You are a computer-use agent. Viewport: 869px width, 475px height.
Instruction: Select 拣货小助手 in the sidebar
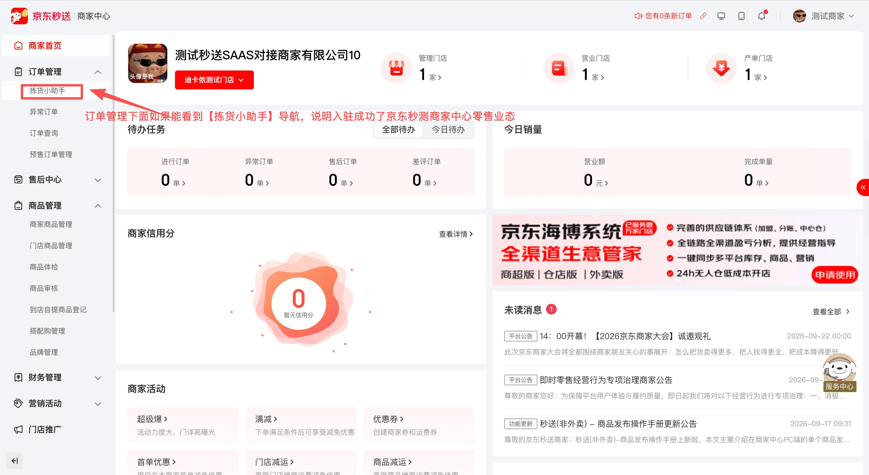(47, 91)
